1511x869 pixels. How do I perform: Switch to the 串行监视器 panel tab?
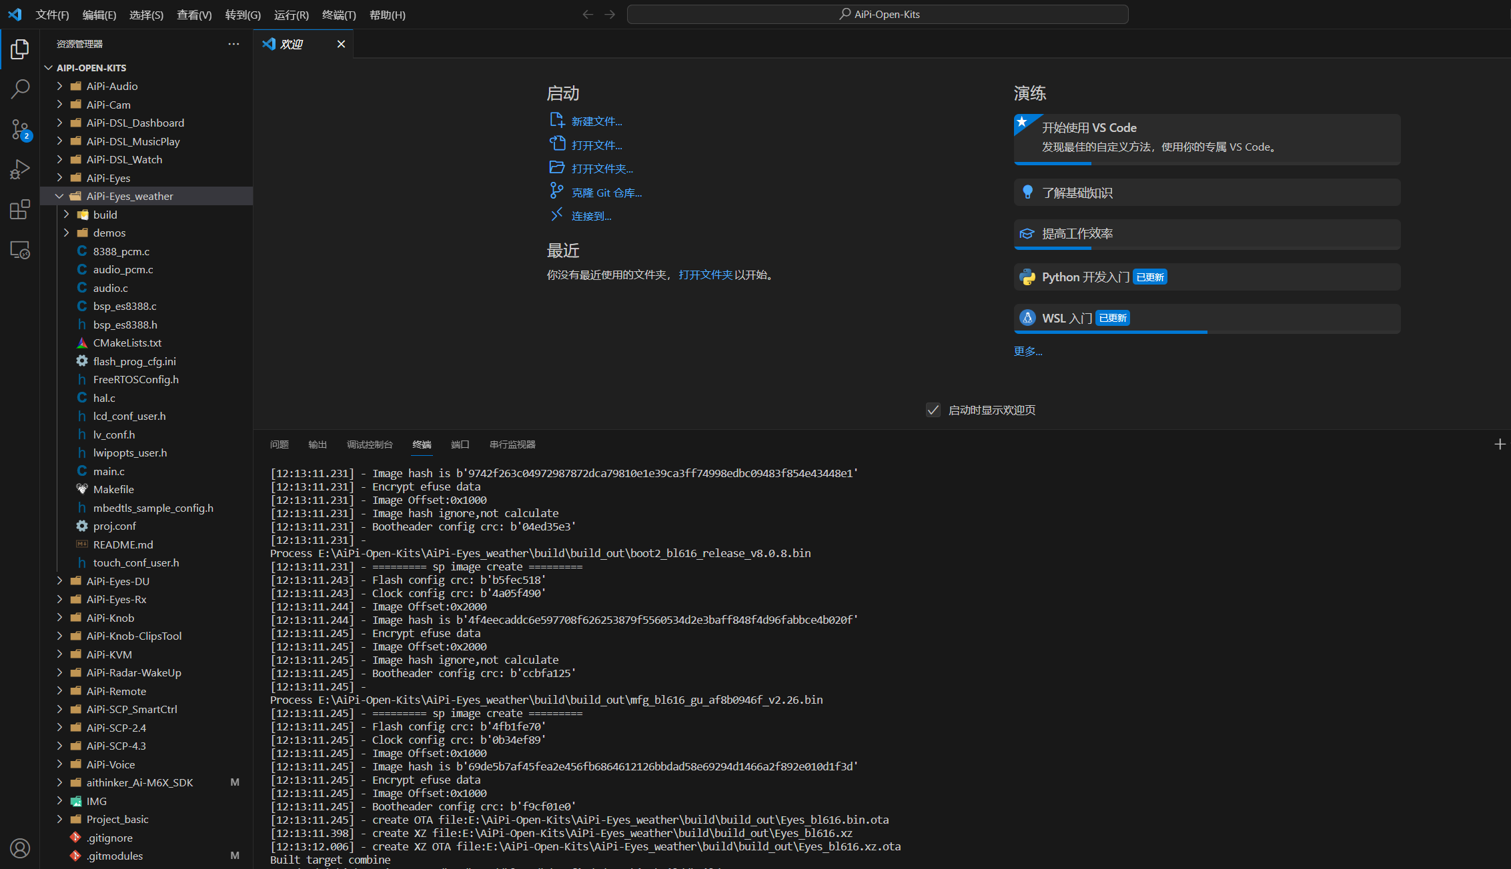tap(512, 444)
